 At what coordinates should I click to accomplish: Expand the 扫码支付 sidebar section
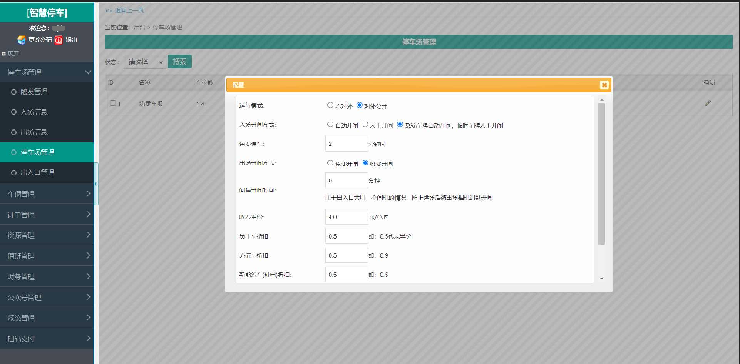click(x=47, y=339)
